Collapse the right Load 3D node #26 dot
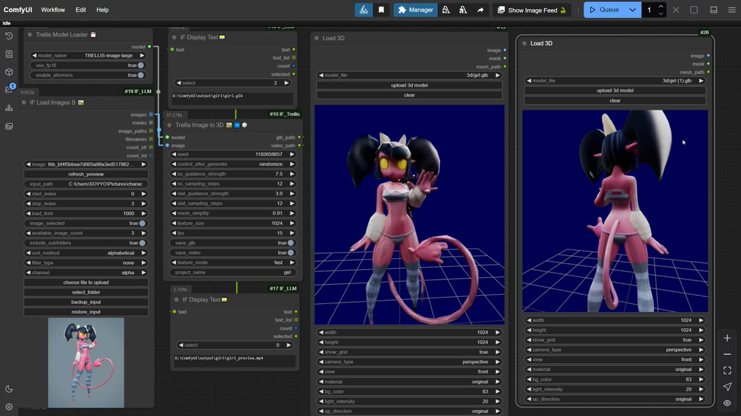The image size is (741, 416). click(x=524, y=44)
